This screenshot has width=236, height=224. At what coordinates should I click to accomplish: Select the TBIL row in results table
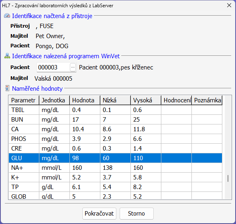pyautogui.click(x=116, y=110)
